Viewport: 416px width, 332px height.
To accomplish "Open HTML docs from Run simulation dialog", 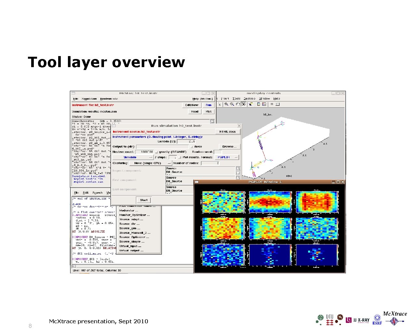I will 228,132.
